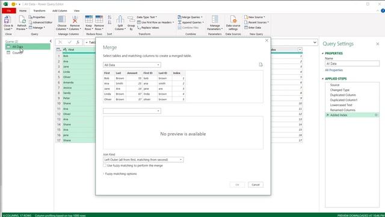Click the table corner menu icon in grid
385x217 pixels.
tap(59, 49)
